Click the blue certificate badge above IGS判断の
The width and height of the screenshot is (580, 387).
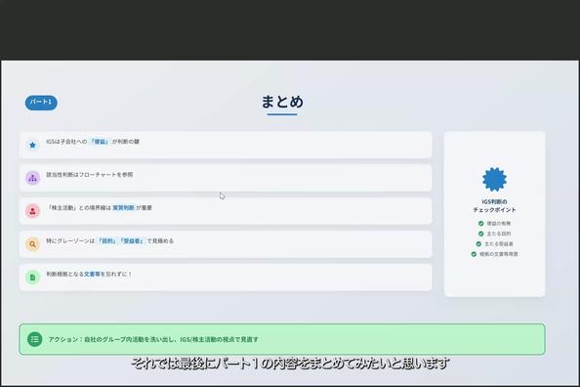494,179
